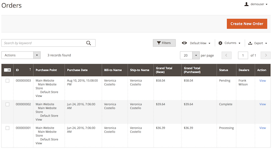Tick checkbox for order 000000001
272x149 pixels.
point(8,128)
